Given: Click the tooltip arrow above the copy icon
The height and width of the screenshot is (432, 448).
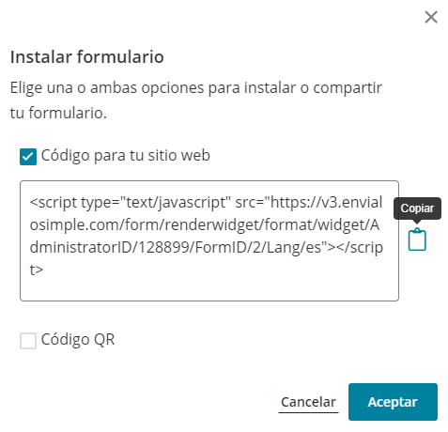Looking at the screenshot, I should (x=417, y=222).
